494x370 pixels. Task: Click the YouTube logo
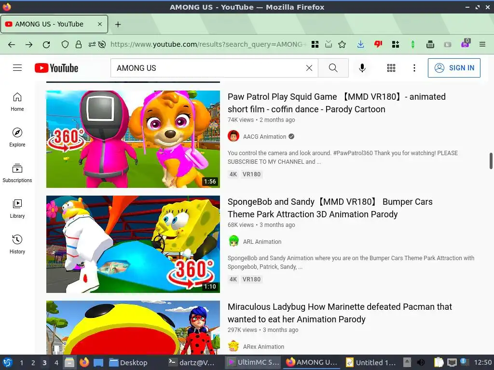click(x=56, y=68)
